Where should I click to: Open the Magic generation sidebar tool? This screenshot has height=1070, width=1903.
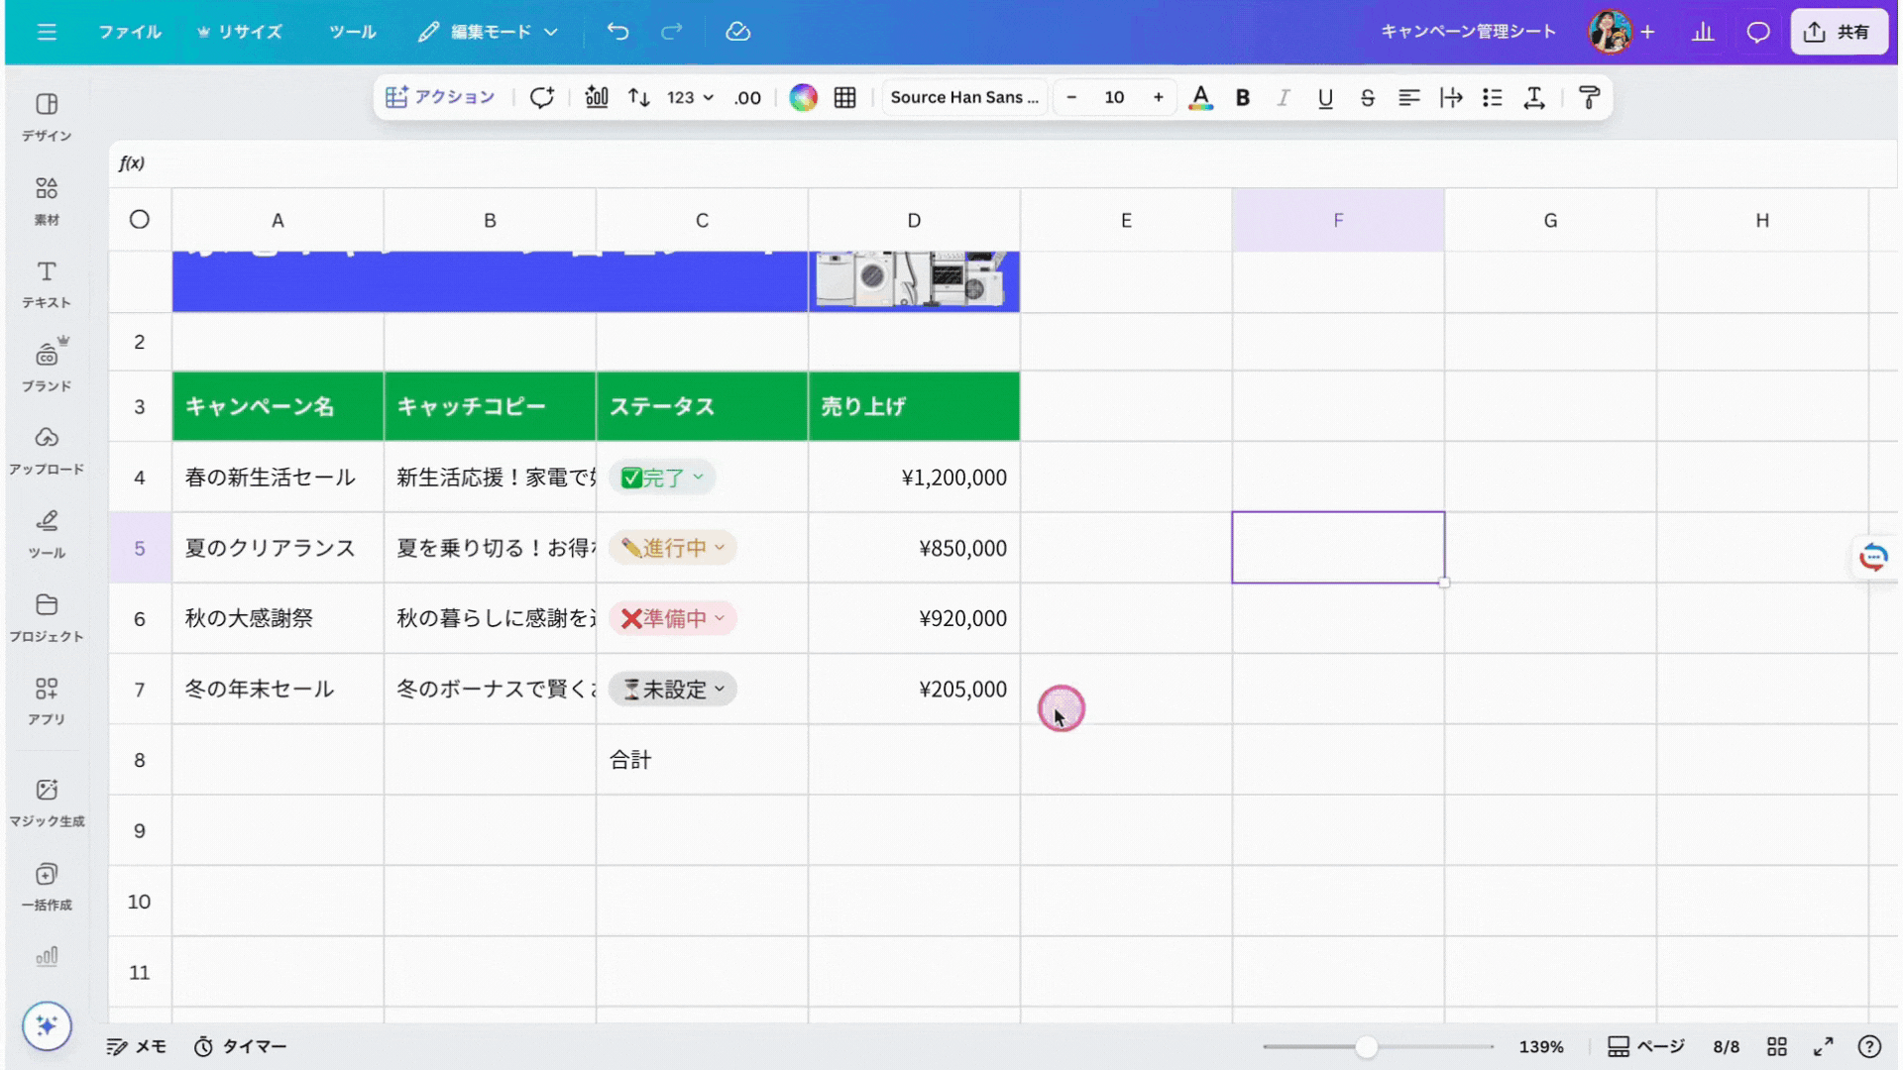click(47, 802)
